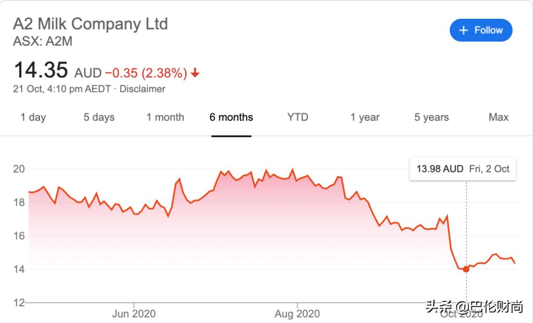View the 1 year chart tab
Screen dimensions: 533x323
(x=365, y=117)
